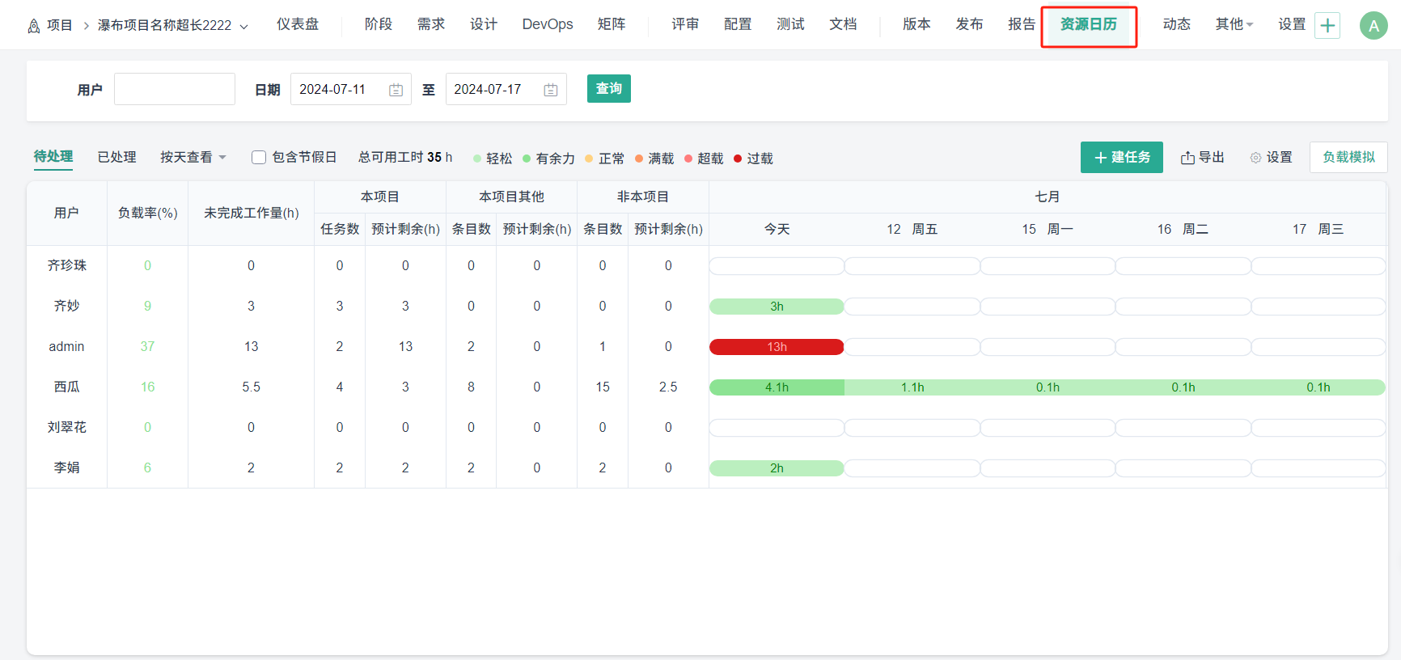Open the start date calendar icon

(396, 90)
